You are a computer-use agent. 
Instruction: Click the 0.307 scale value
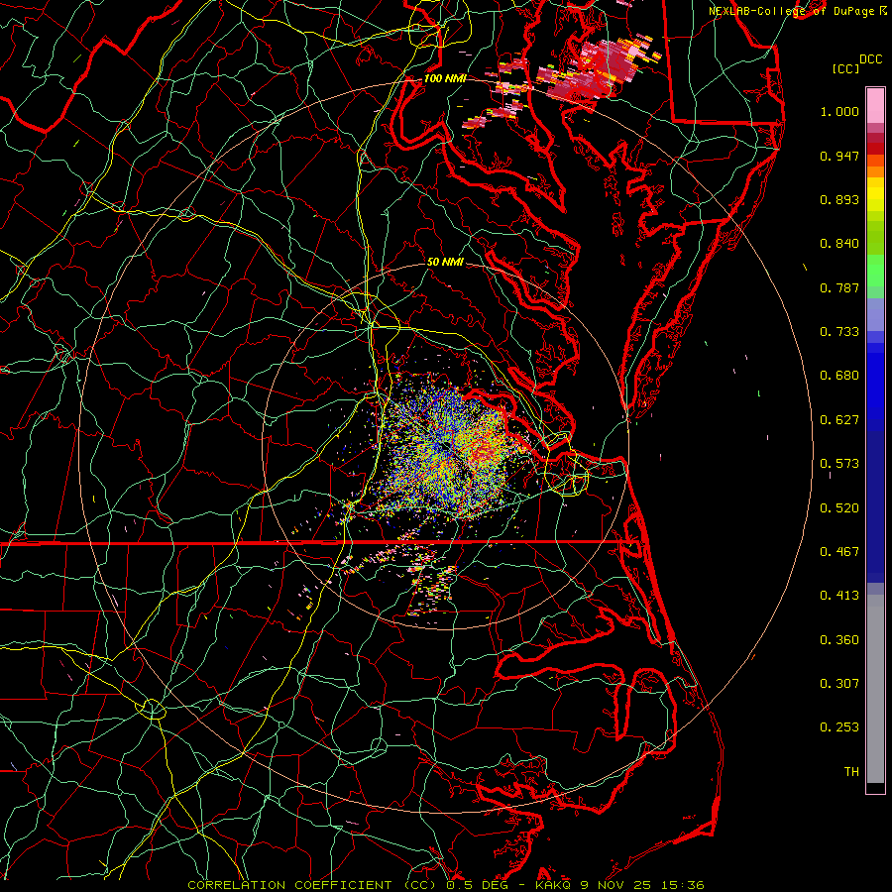[839, 683]
